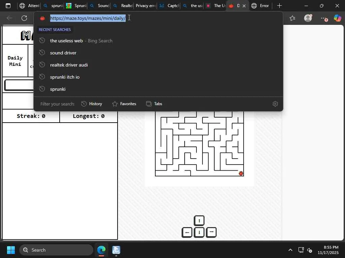The image size is (345, 258).
Task: Open address bar search settings gear
Action: tap(275, 104)
